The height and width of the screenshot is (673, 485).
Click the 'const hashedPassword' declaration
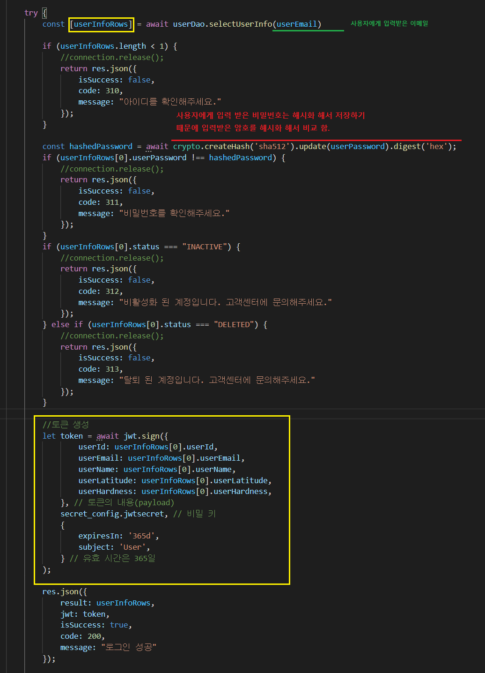[x=88, y=146]
